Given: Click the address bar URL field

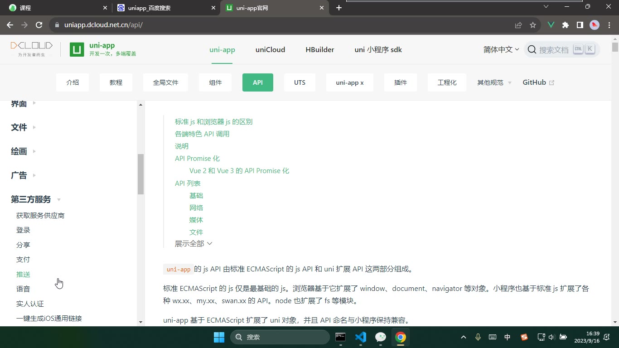Looking at the screenshot, I should click(x=281, y=25).
